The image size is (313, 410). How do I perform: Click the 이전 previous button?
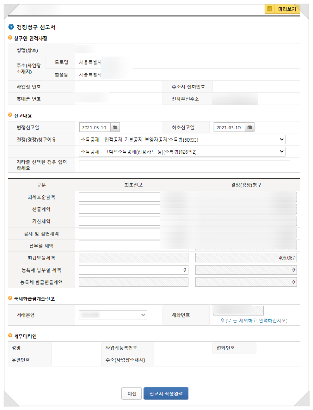click(x=132, y=393)
